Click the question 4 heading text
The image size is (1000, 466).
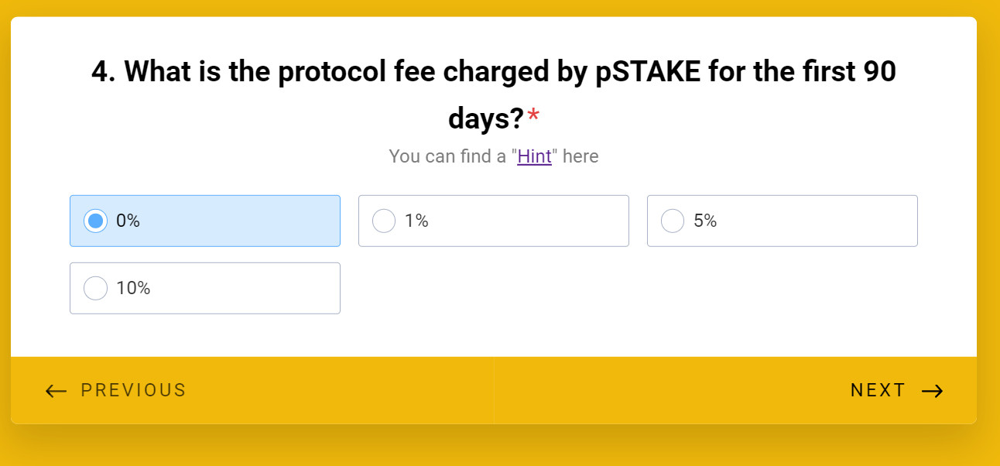coord(493,74)
